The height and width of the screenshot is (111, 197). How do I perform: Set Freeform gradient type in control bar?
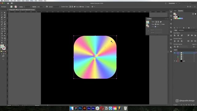pos(74,7)
